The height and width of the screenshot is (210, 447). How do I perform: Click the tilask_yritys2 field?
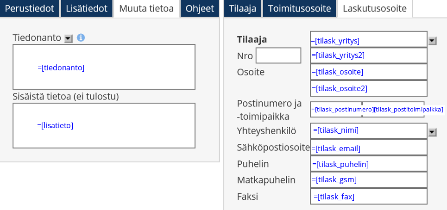368,56
